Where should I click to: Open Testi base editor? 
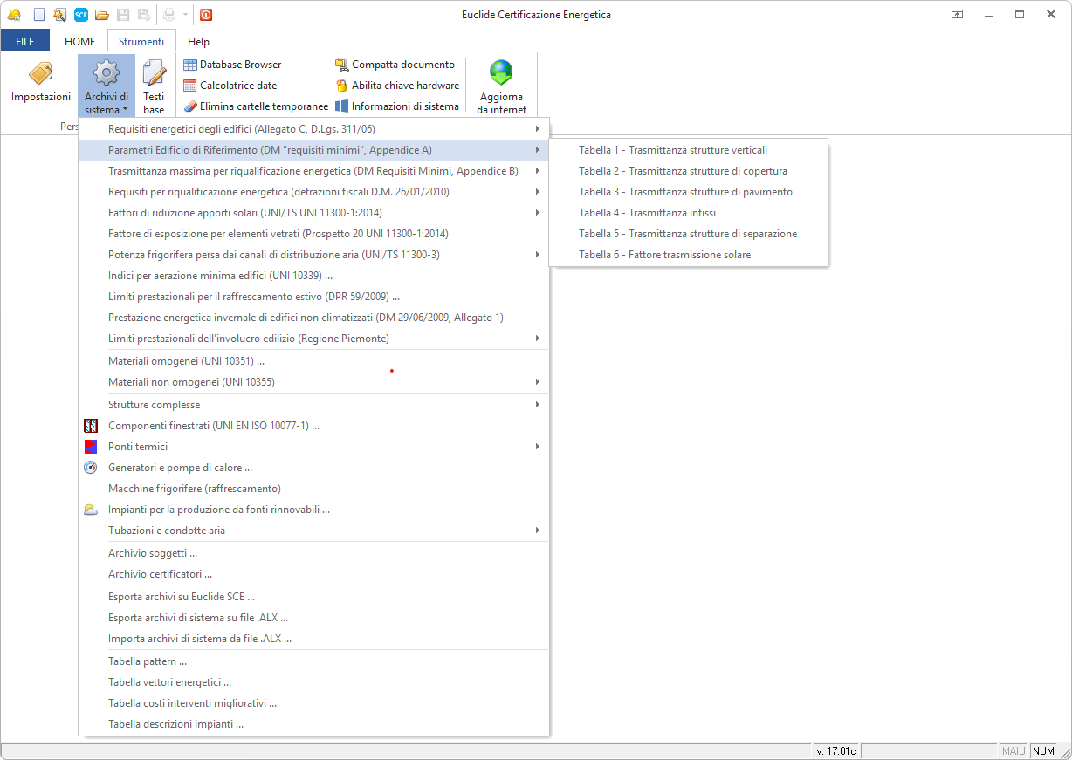click(154, 86)
